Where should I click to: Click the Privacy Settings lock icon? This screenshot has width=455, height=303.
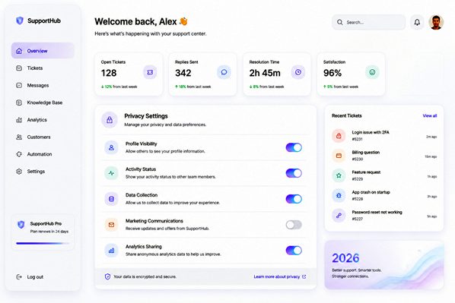tap(110, 120)
